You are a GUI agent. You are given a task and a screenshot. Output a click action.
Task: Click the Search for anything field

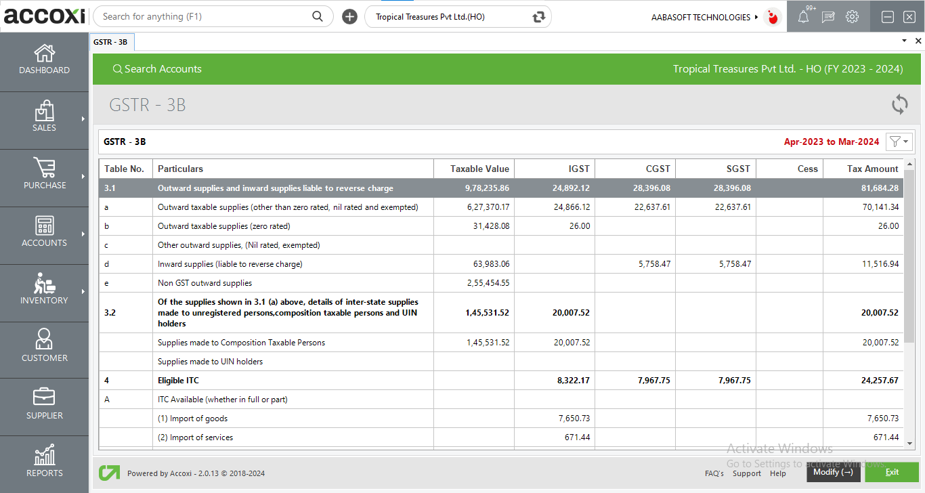pos(203,16)
